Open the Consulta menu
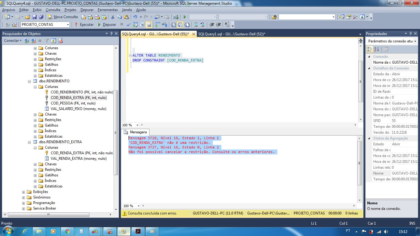The width and height of the screenshot is (420, 236). pos(53,10)
